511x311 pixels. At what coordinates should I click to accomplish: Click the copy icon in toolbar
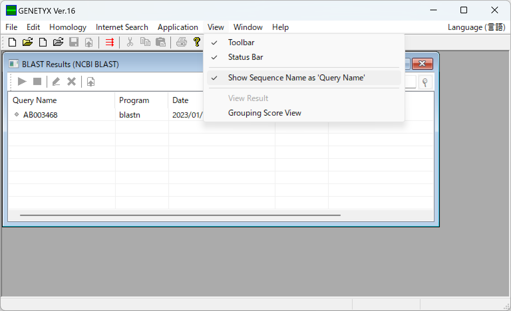point(145,42)
